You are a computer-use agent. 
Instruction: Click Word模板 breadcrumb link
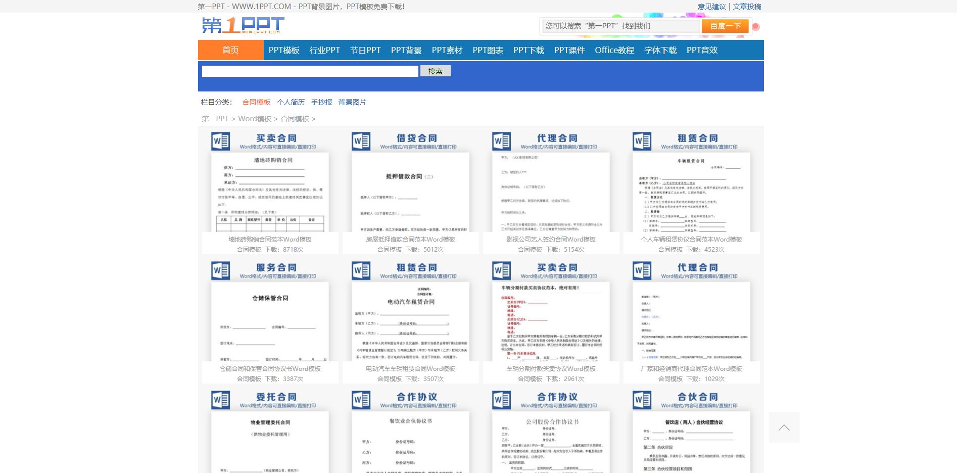[x=255, y=119]
